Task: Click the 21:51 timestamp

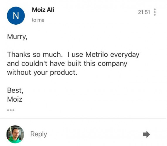Action: coord(144,12)
